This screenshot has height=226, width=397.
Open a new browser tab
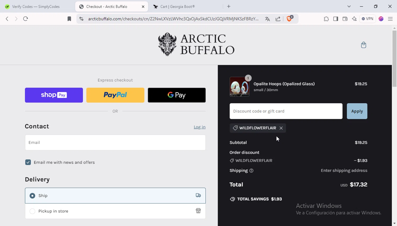point(229,6)
